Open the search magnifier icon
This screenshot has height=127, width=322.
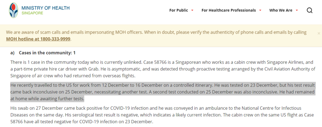pyautogui.click(x=309, y=10)
